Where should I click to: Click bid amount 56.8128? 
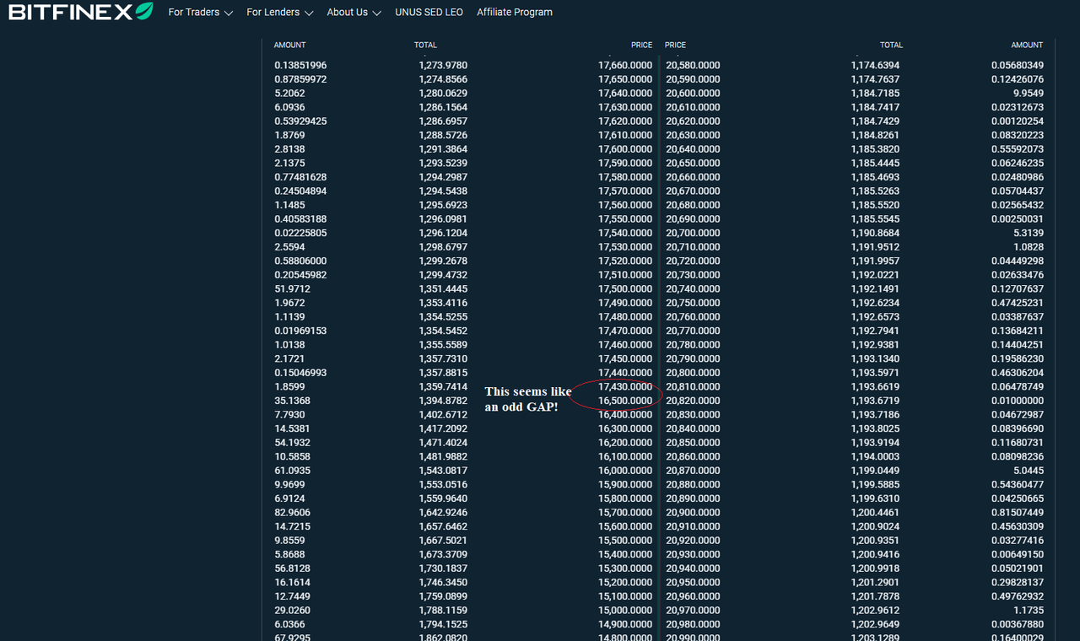click(292, 568)
